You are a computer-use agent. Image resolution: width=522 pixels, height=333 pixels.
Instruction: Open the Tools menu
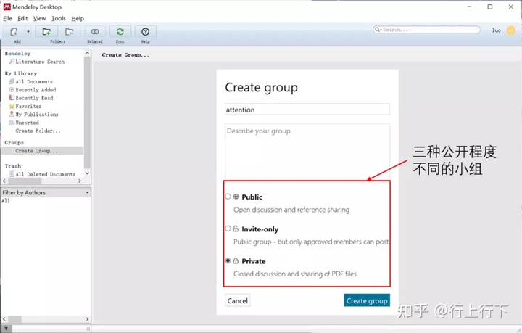(58, 18)
